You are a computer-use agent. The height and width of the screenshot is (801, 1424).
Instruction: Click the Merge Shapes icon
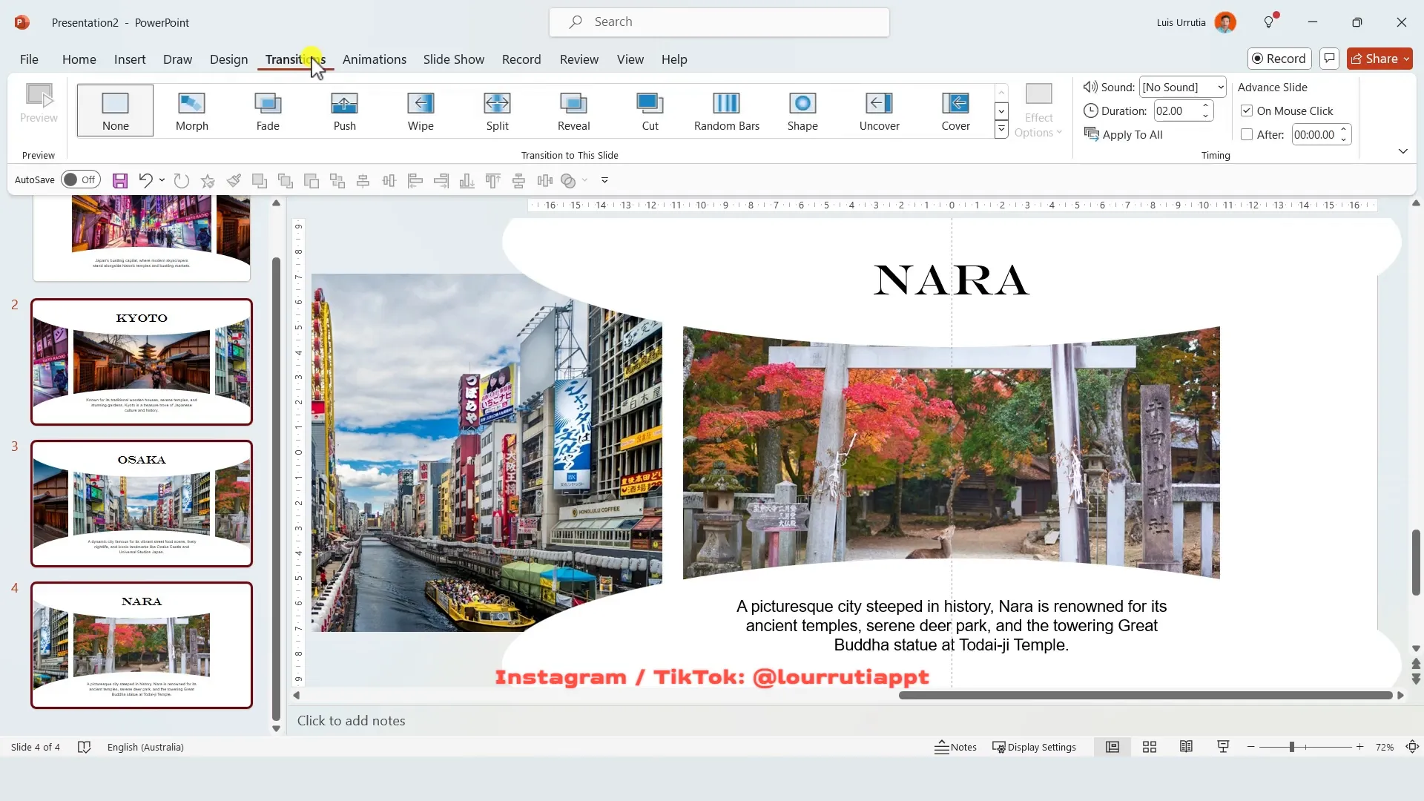coord(568,180)
